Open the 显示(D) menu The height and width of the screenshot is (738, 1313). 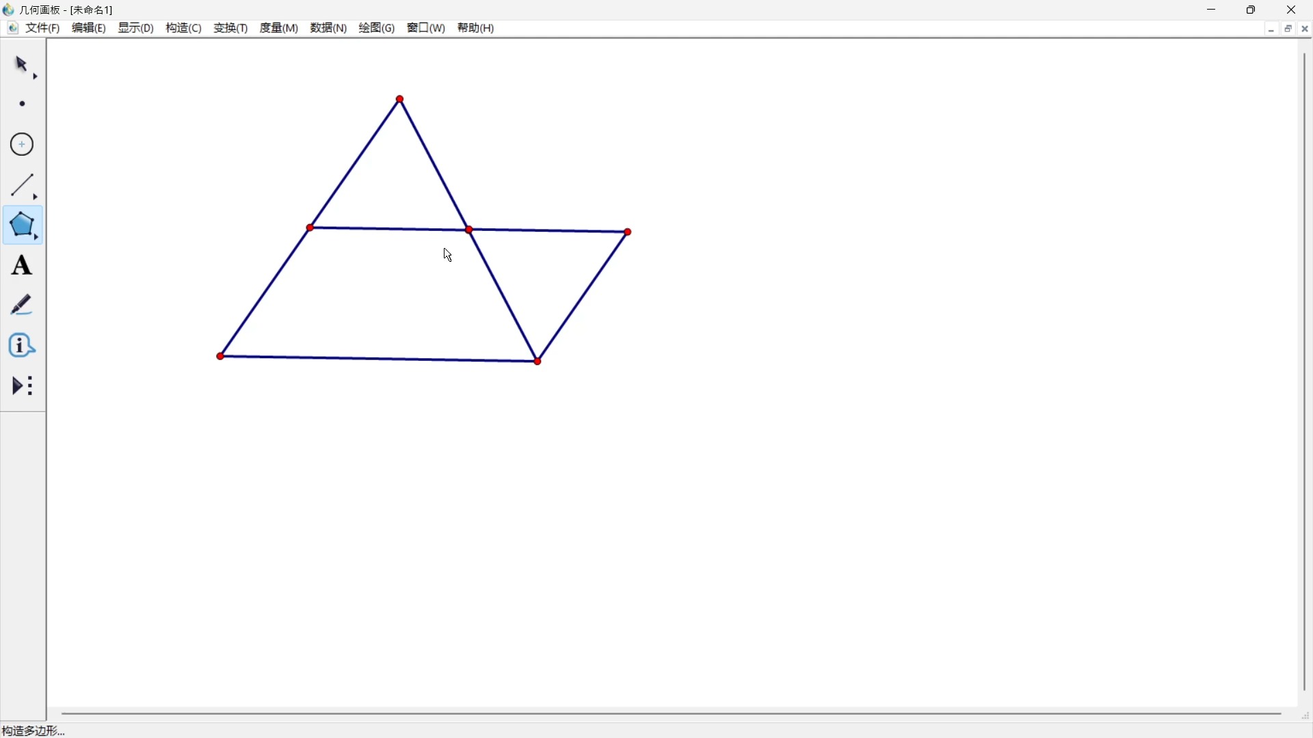click(x=137, y=28)
